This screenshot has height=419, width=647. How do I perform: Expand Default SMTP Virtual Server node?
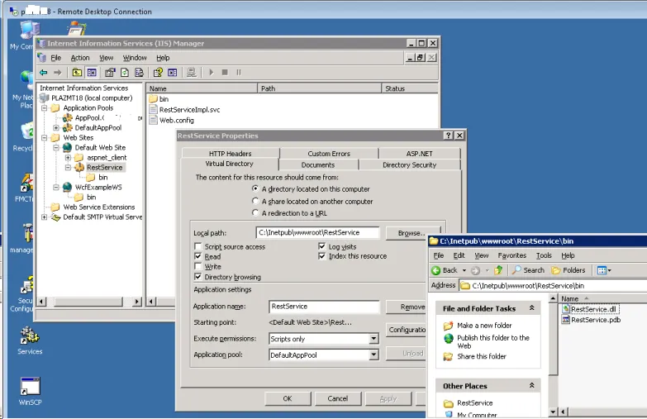[44, 217]
